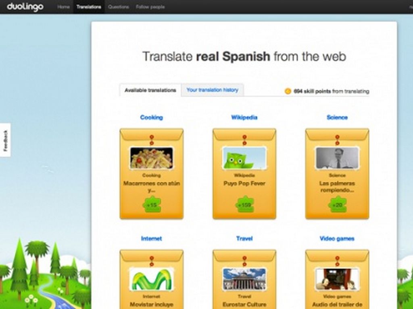Open the macaroni pasta thumbnail
413x309 pixels.
(x=152, y=158)
